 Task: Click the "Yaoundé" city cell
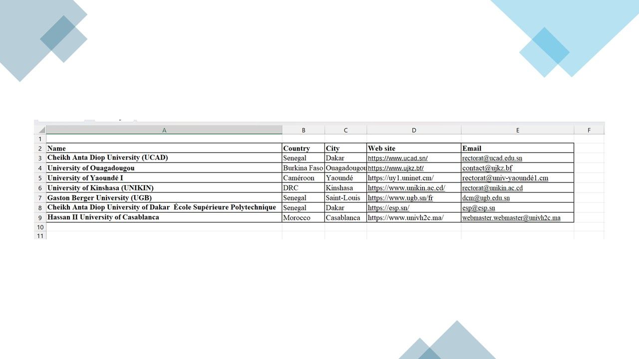345,178
